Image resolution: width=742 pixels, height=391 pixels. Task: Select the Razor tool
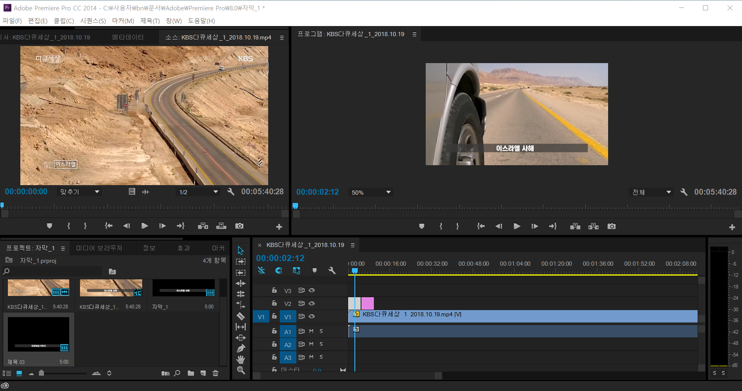[241, 316]
